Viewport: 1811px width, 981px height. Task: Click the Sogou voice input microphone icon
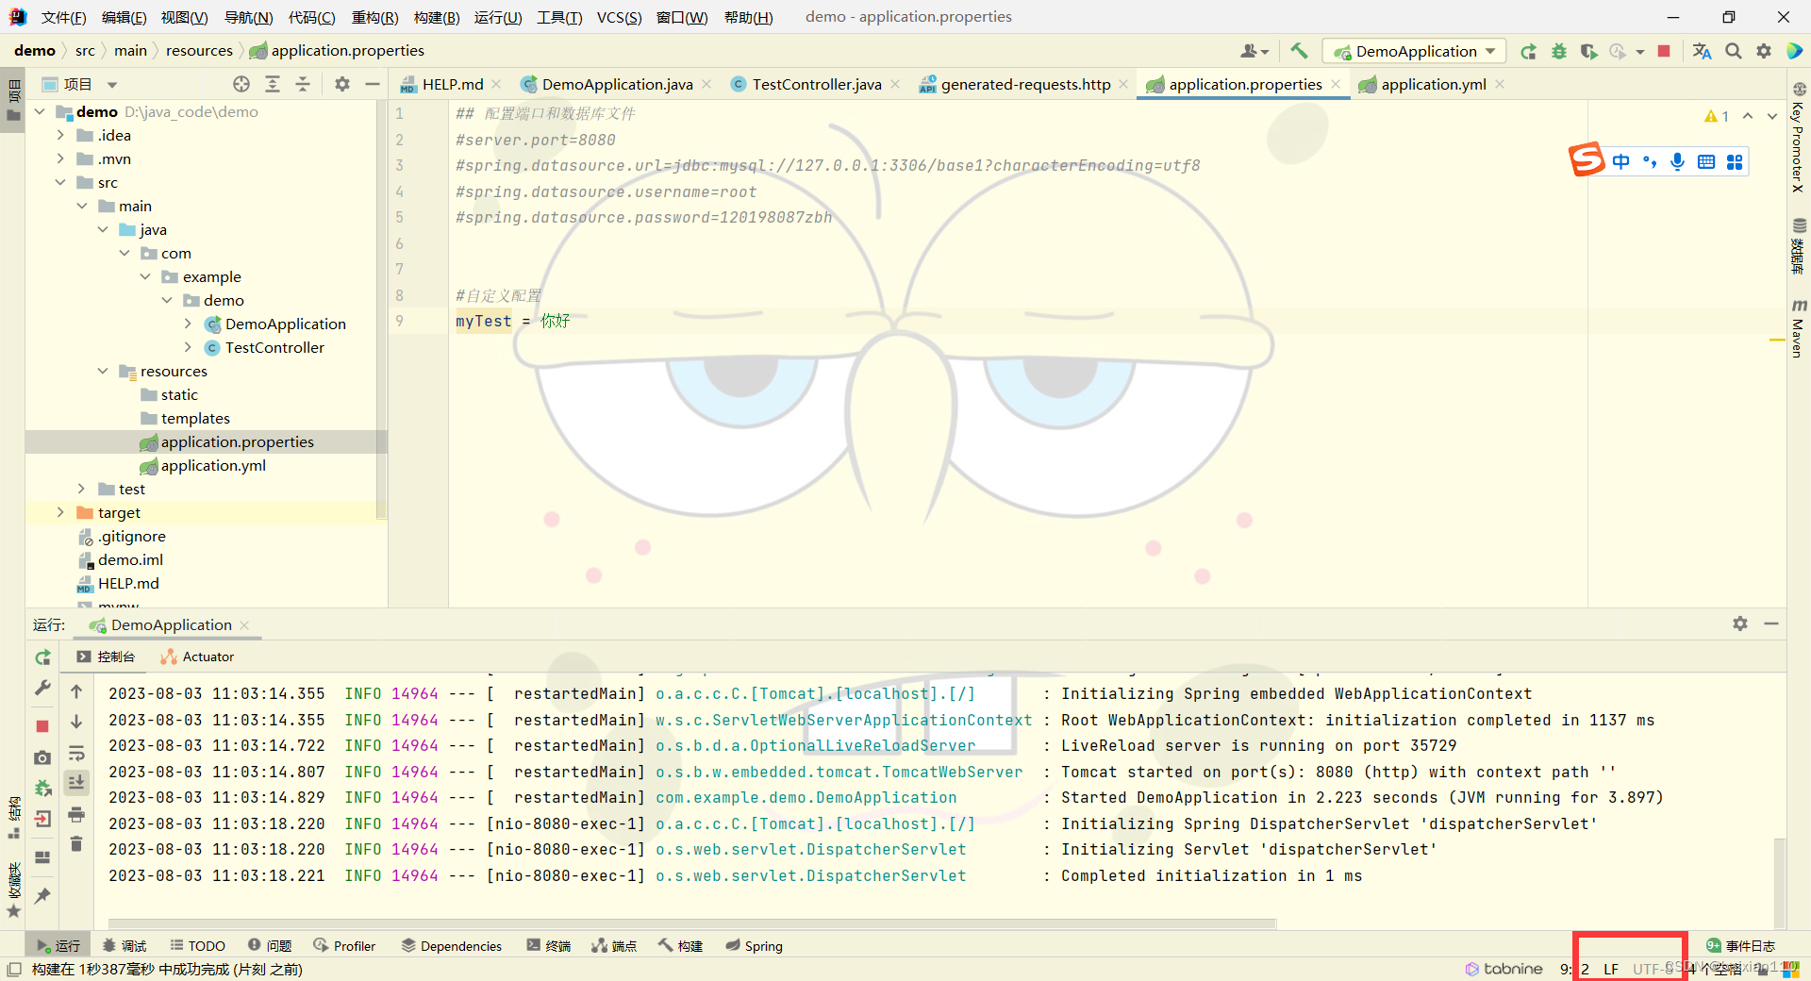[1677, 162]
